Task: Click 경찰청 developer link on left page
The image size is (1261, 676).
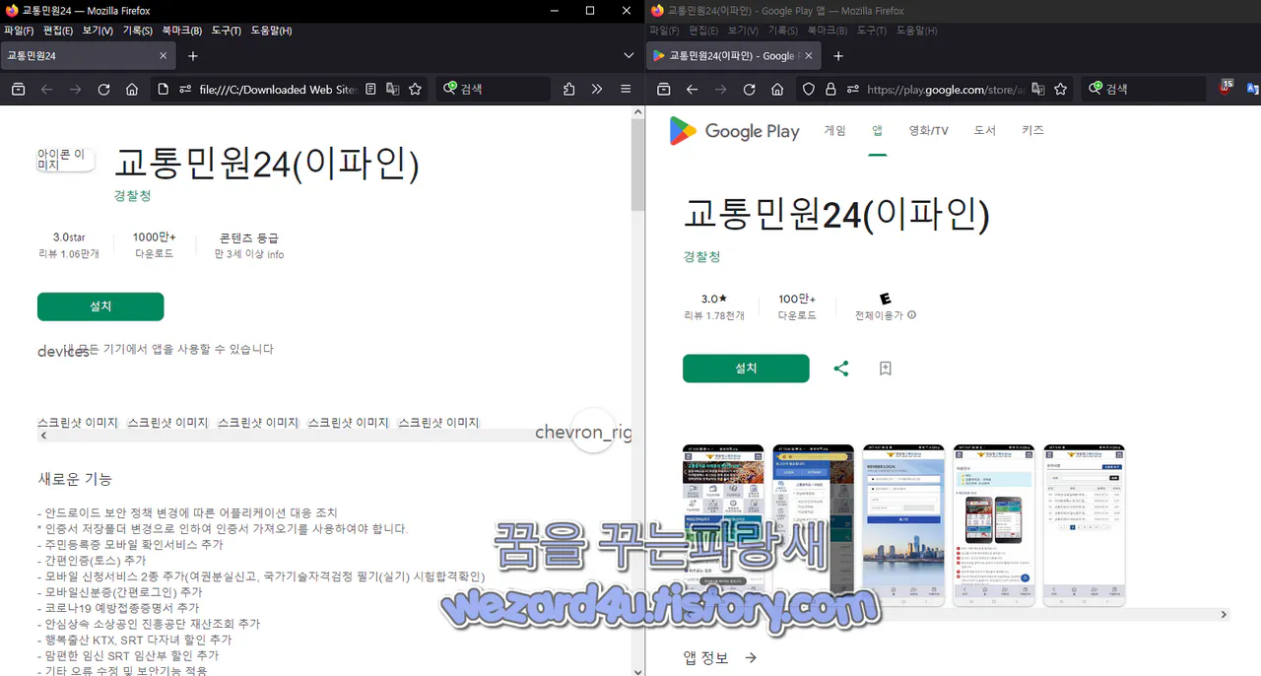Action: coord(133,196)
